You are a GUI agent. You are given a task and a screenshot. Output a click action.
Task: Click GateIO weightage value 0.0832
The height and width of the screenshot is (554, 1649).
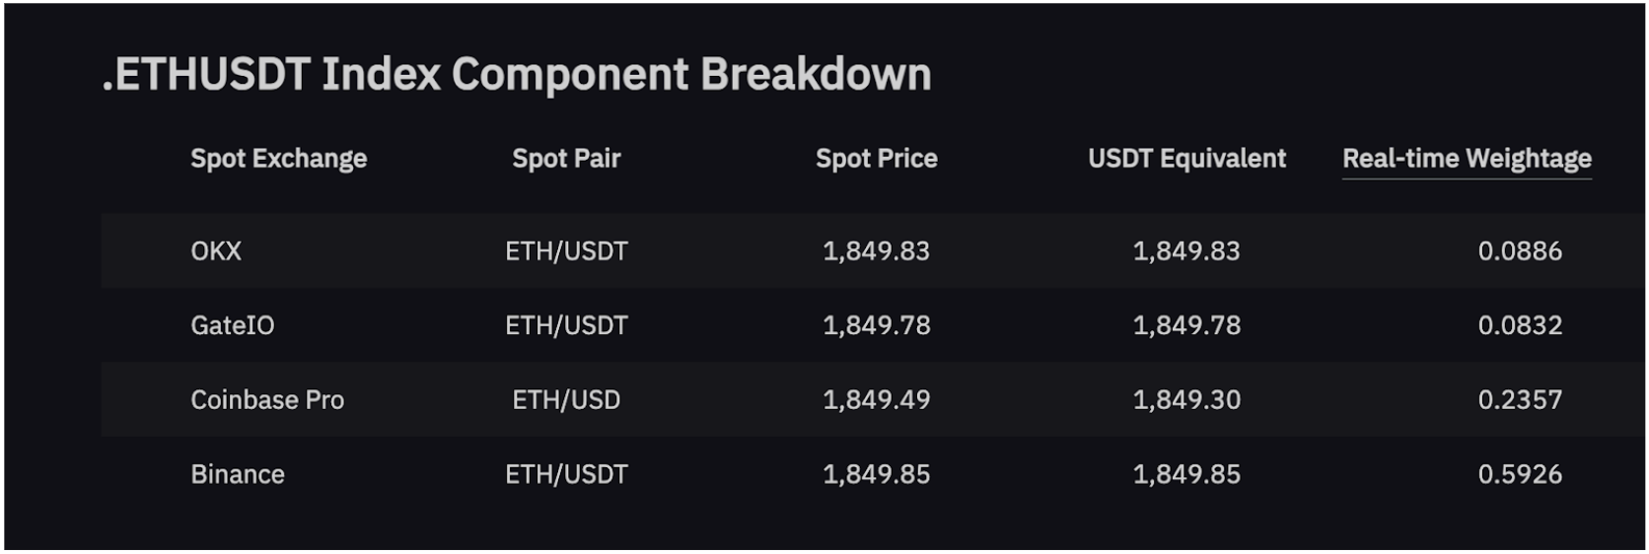coord(1519,325)
